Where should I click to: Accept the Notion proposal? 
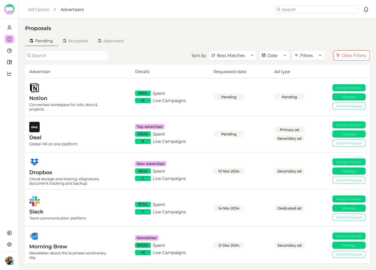tap(349, 88)
